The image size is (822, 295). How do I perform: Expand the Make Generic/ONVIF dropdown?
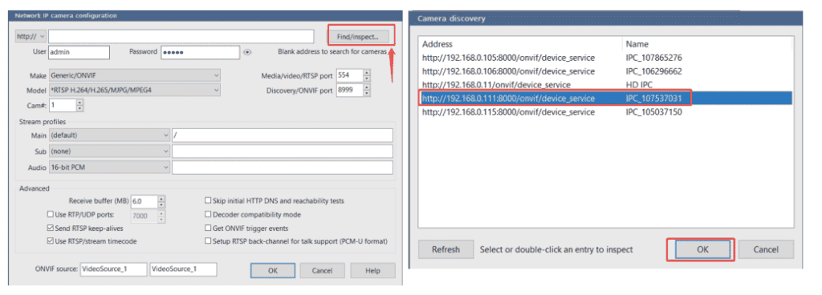pyautogui.click(x=135, y=76)
